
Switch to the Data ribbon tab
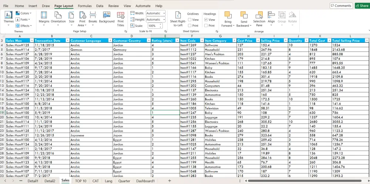100,6
